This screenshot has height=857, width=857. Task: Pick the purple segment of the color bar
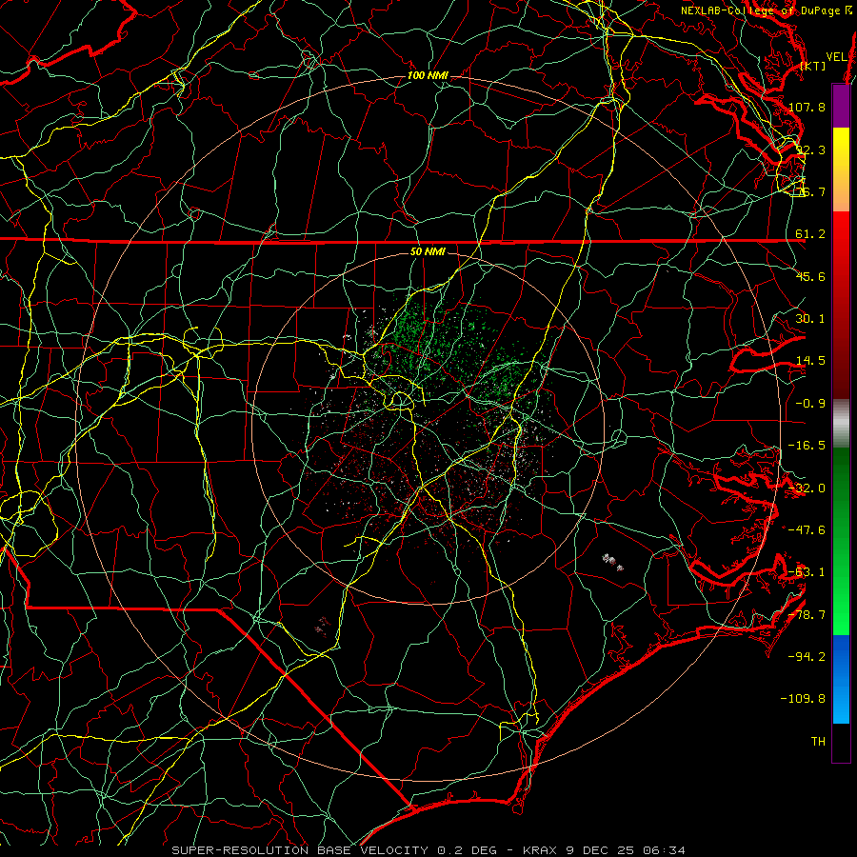point(841,106)
